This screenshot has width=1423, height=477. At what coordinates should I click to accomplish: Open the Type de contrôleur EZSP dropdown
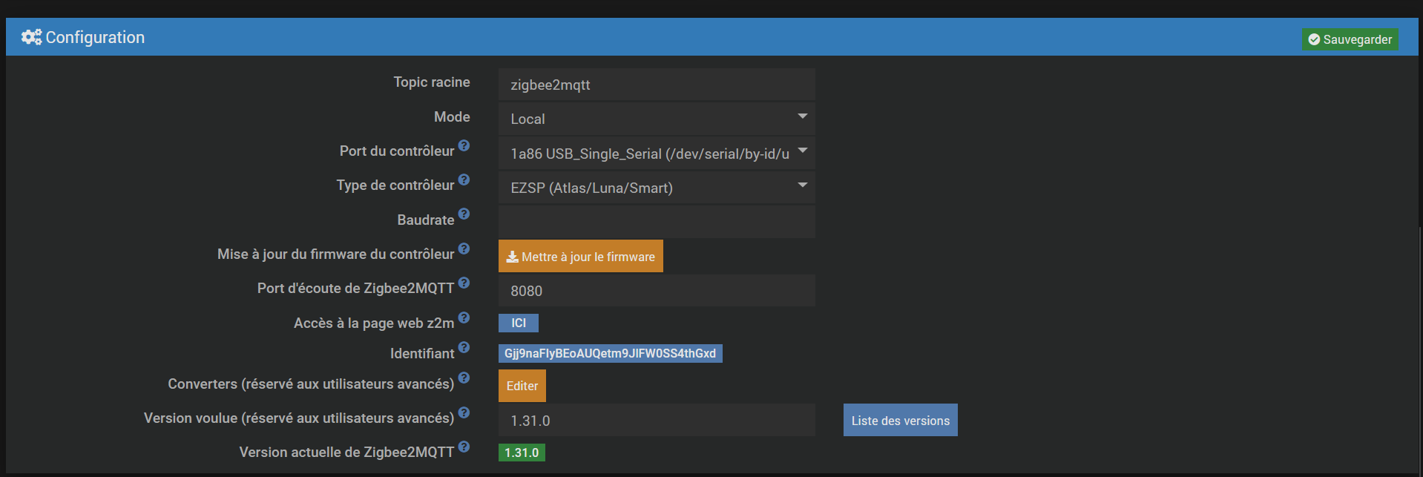(656, 188)
